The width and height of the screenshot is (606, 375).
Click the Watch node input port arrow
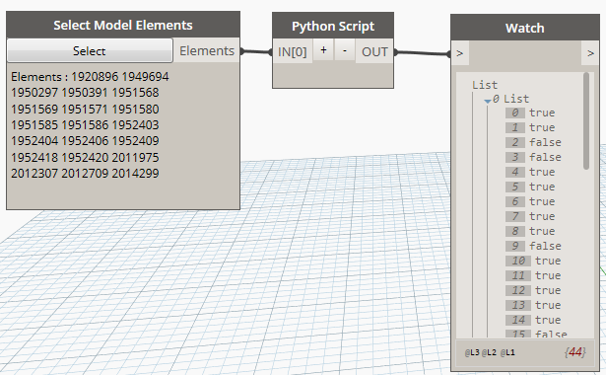[x=460, y=53]
